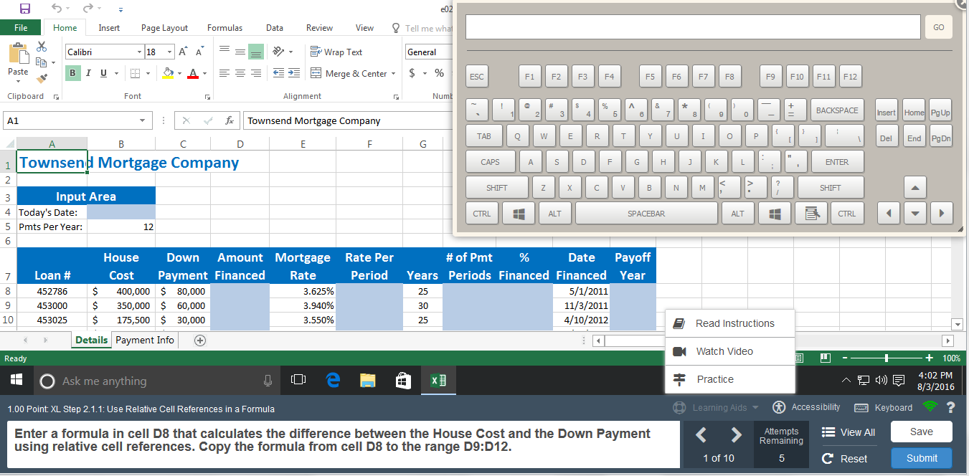Screen dimensions: 969x476
Task: Open File Explorer from the taskbar
Action: (x=367, y=381)
